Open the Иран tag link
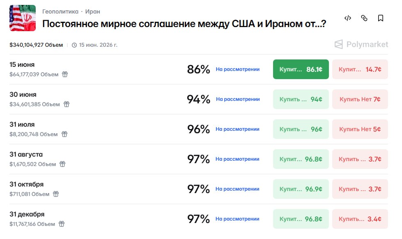Screen dimensions: 402x239 coord(92,11)
